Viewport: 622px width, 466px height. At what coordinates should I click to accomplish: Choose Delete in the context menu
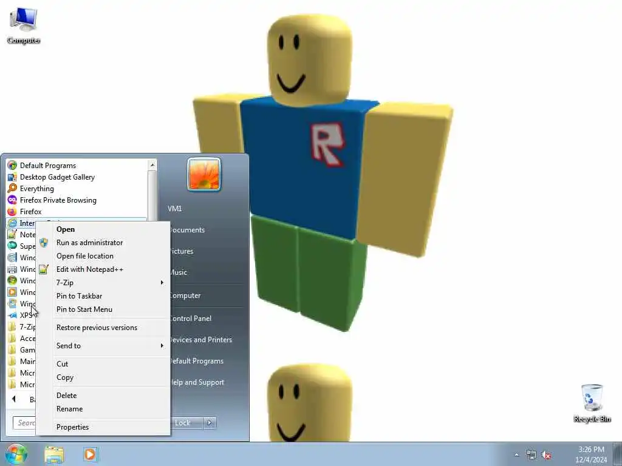(103, 396)
